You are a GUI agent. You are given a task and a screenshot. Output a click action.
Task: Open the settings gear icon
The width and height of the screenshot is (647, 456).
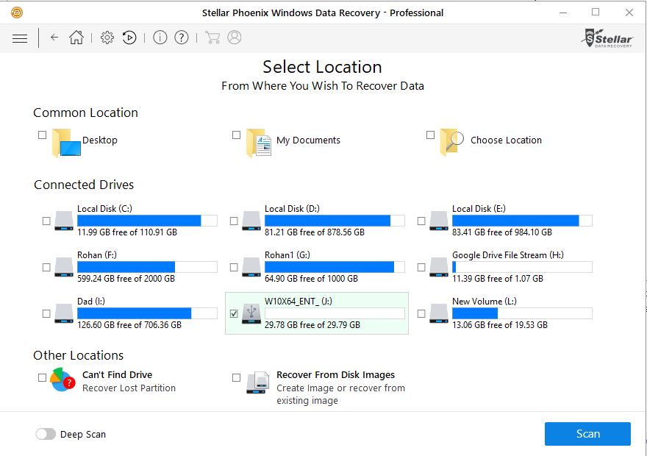coord(107,38)
